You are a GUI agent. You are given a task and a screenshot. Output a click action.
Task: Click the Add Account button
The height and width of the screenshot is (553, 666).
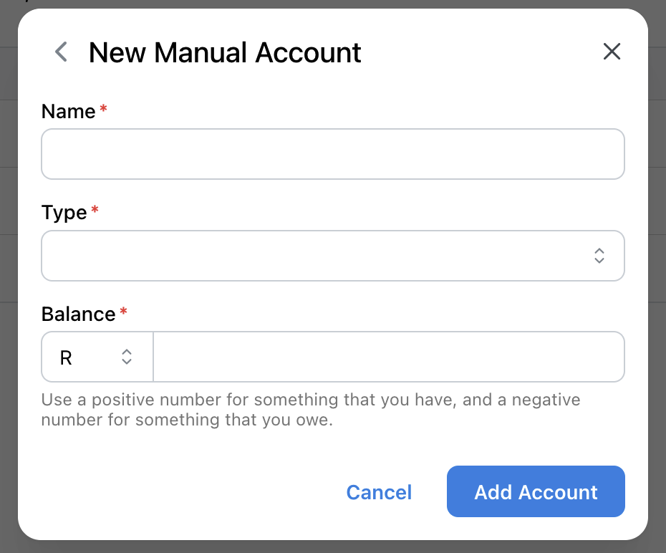tap(536, 491)
